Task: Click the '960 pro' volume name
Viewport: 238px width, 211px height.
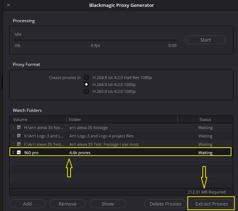Action: 31,153
